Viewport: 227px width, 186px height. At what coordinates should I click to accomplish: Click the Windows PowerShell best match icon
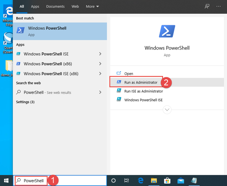pos(20,30)
